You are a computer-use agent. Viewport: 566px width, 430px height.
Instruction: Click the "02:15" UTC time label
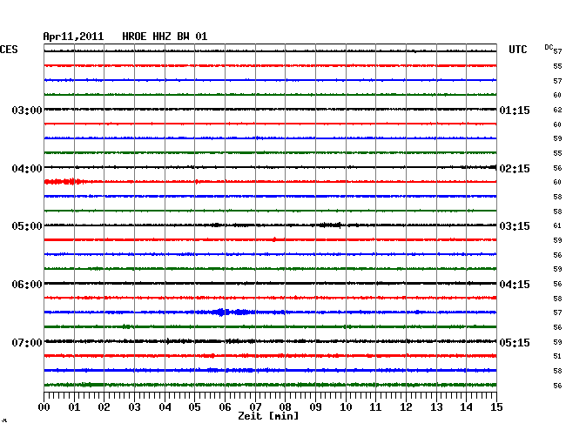tap(515, 169)
